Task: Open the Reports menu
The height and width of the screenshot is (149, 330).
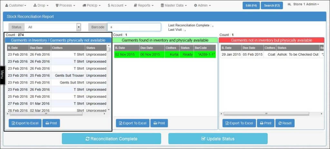Action: (144, 5)
